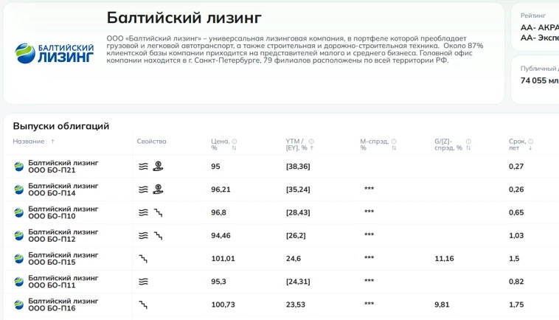559x320 pixels.
Task: Click the step-down icon in БО-П12 row
Action: [x=159, y=235]
